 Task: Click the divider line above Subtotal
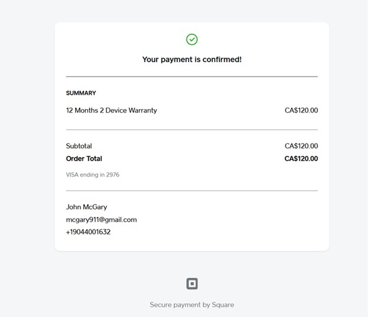tap(192, 130)
